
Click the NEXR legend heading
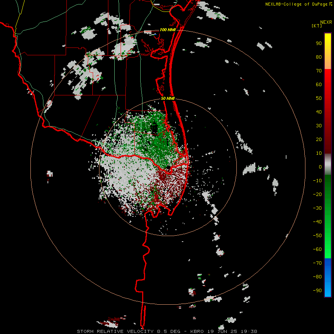click(326, 22)
